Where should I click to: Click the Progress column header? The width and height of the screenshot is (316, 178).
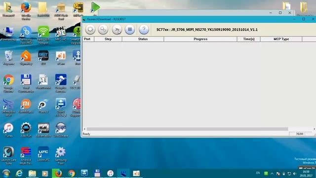(x=200, y=39)
